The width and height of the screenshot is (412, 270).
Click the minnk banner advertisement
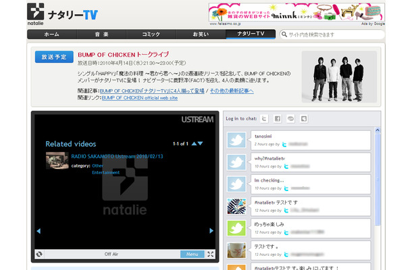[297, 12]
